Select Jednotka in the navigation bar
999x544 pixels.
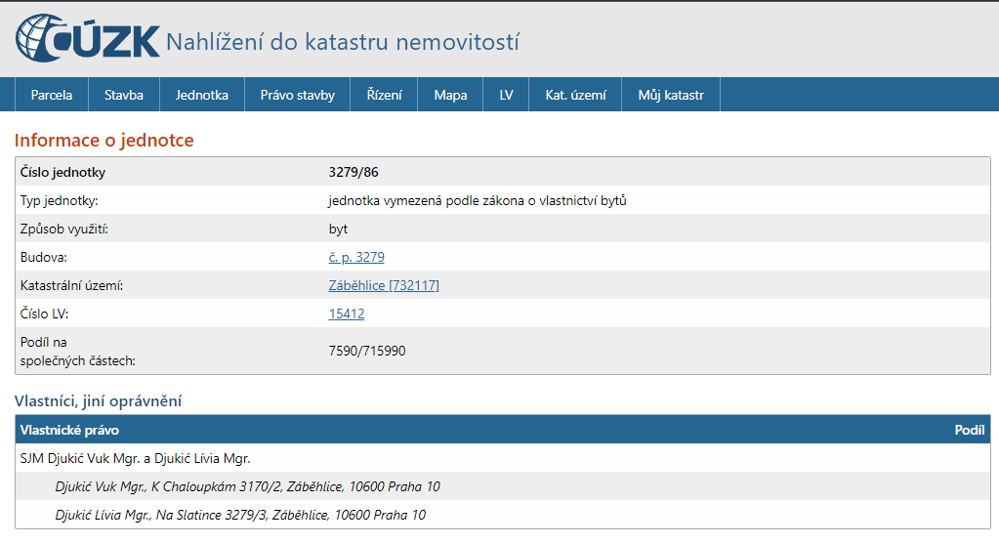[x=202, y=95]
